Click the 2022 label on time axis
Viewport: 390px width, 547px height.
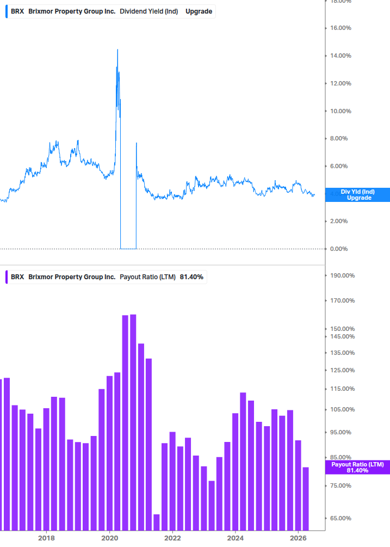coord(172,538)
